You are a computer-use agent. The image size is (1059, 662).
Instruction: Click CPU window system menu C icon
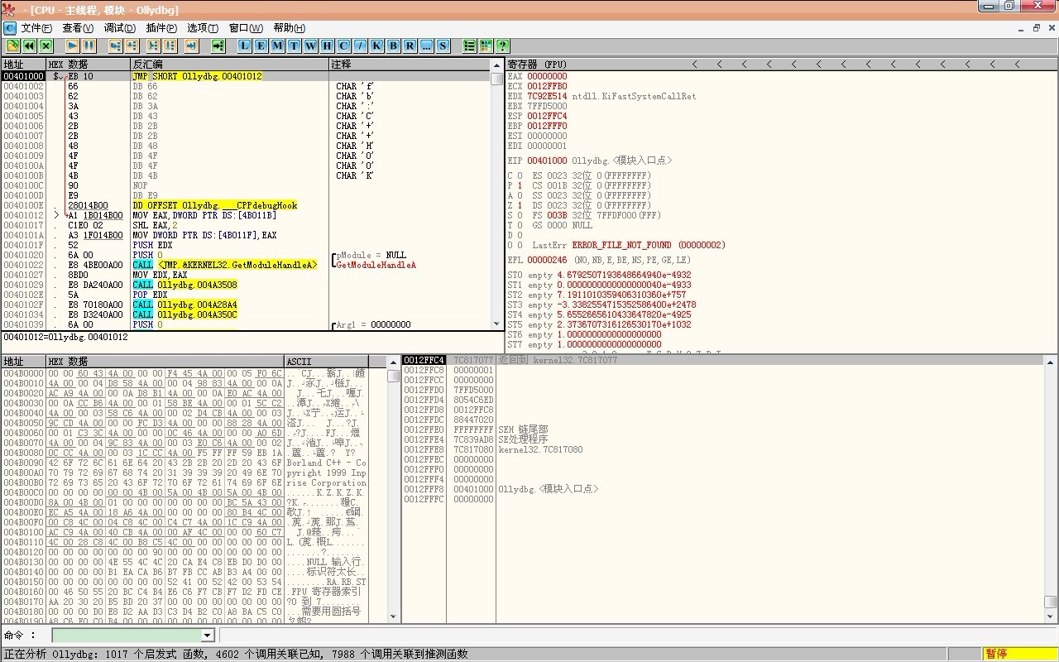pos(9,28)
